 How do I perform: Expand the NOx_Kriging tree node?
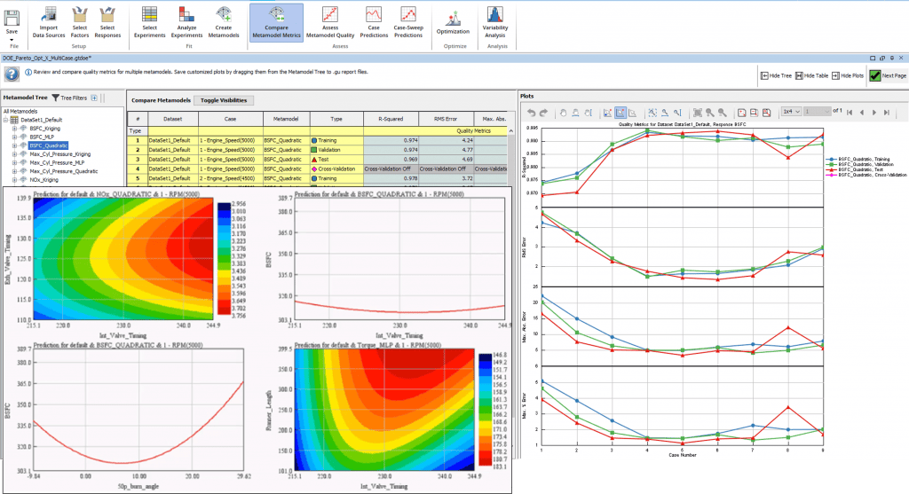pos(14,180)
